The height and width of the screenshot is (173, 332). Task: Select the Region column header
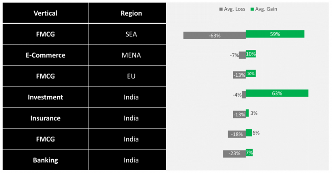(x=131, y=13)
